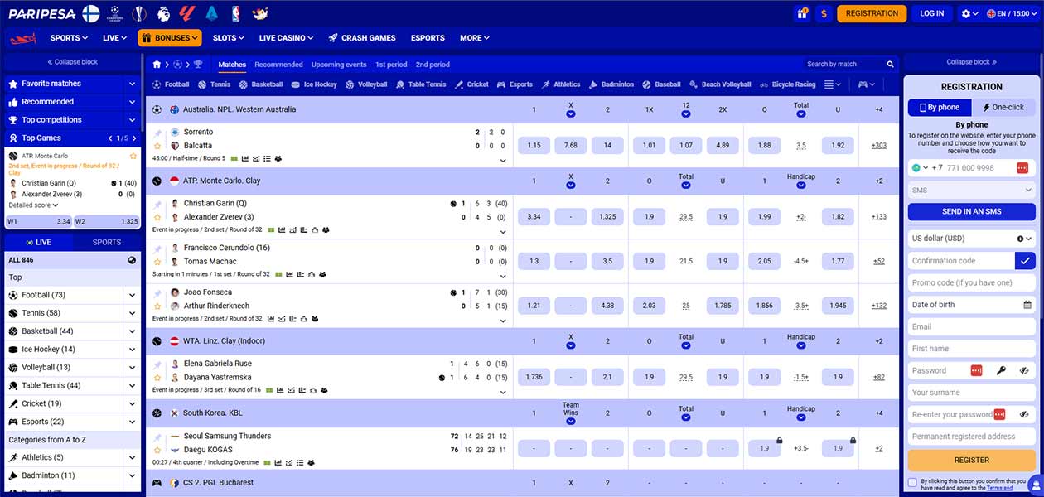The image size is (1044, 497).
Task: Click the Date of birth calendar icon
Action: [x=1027, y=305]
